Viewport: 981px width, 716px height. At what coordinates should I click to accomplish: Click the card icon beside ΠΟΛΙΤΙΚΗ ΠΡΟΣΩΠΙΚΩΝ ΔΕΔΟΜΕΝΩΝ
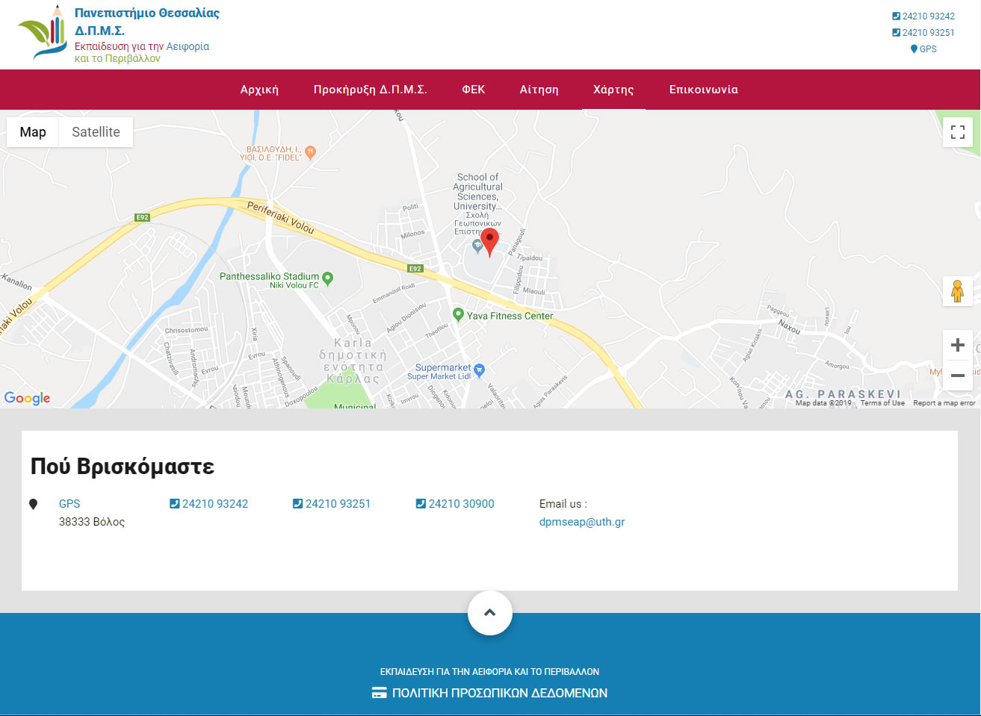click(x=380, y=693)
